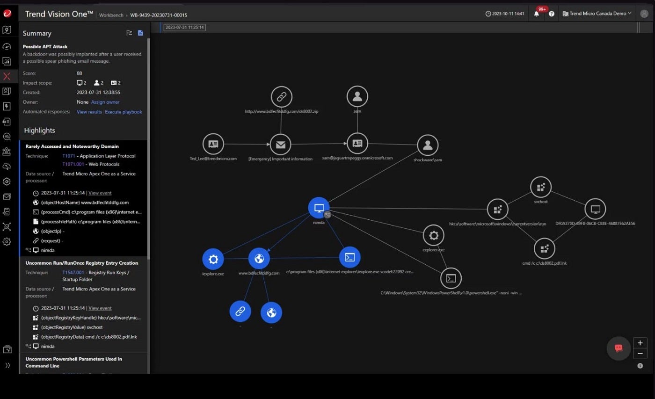Zoom in the graph with plus button
655x399 pixels.
pos(640,343)
